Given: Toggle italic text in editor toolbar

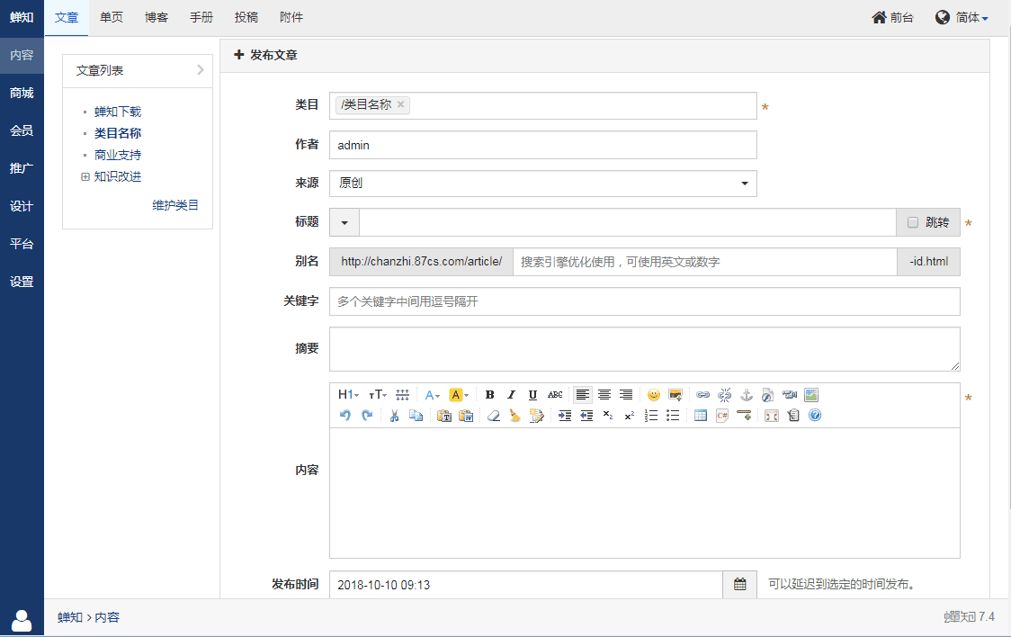Looking at the screenshot, I should pyautogui.click(x=511, y=395).
